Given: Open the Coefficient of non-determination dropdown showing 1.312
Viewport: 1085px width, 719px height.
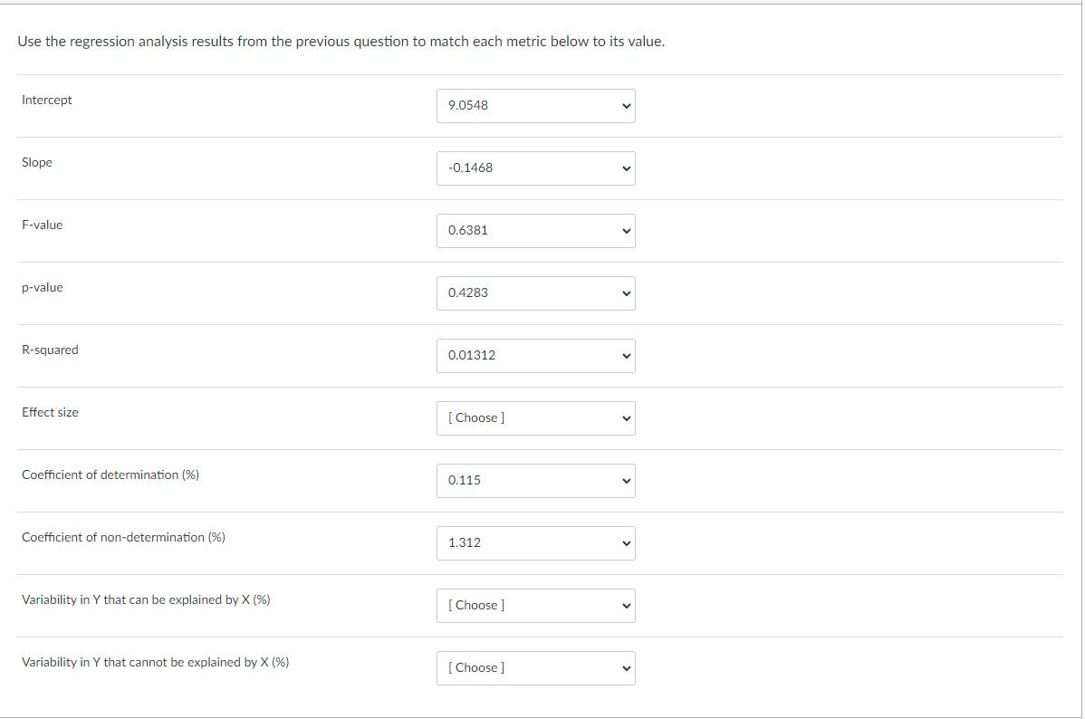Looking at the screenshot, I should pos(535,542).
